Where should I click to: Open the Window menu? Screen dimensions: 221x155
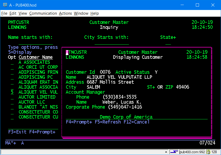click(x=81, y=13)
